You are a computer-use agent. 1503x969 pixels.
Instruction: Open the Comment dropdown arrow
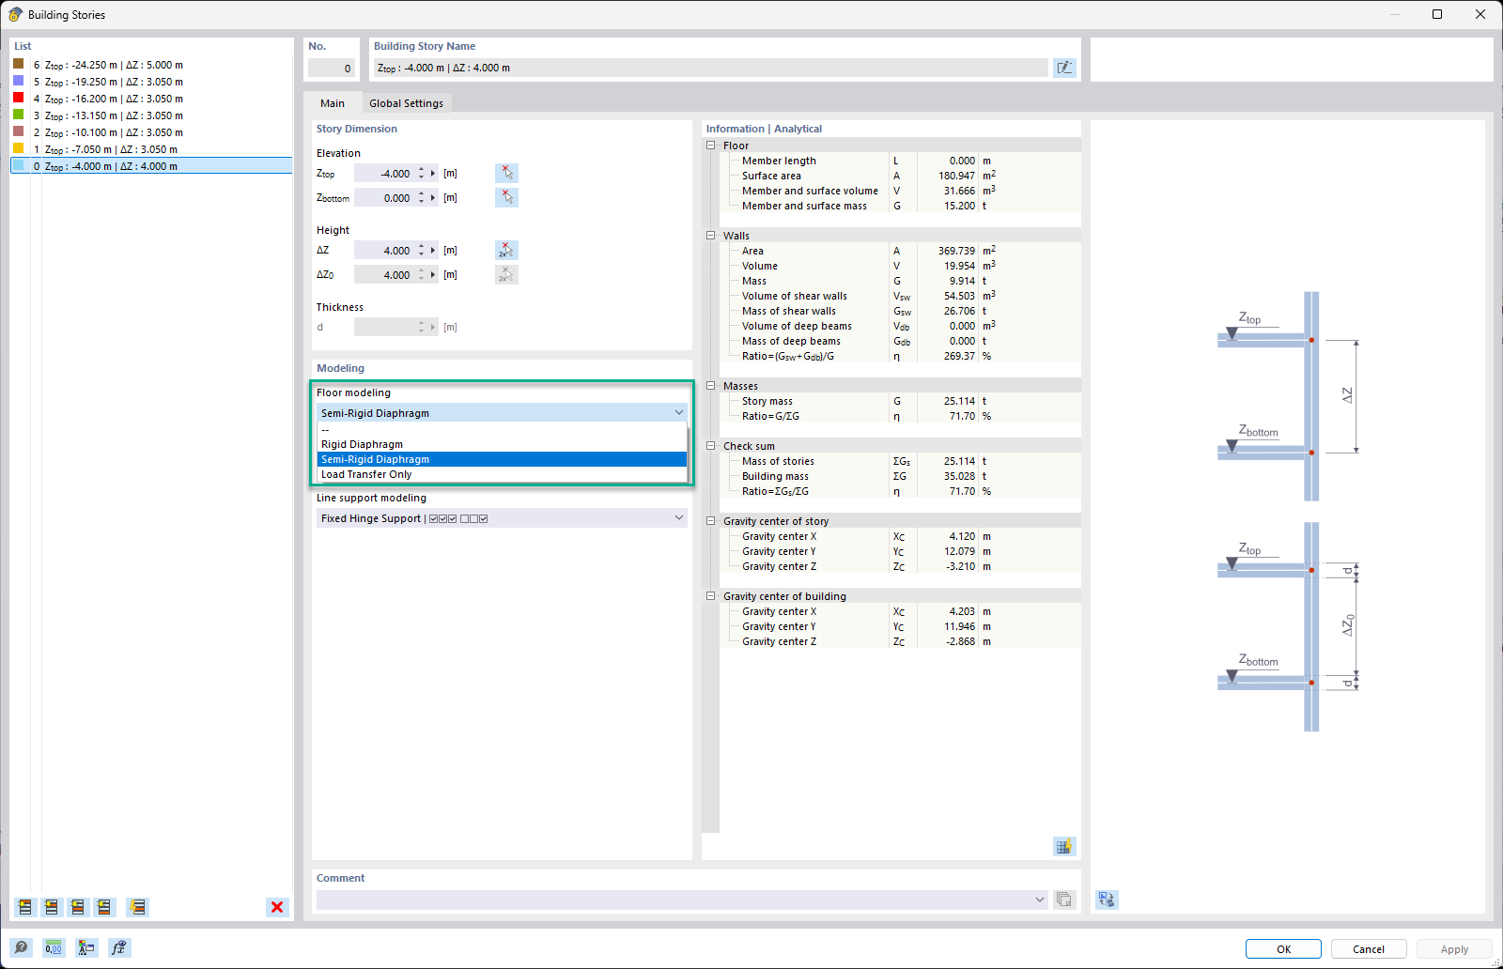coord(1039,900)
